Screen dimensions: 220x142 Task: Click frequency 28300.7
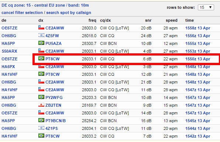pyautogui.click(x=89, y=43)
